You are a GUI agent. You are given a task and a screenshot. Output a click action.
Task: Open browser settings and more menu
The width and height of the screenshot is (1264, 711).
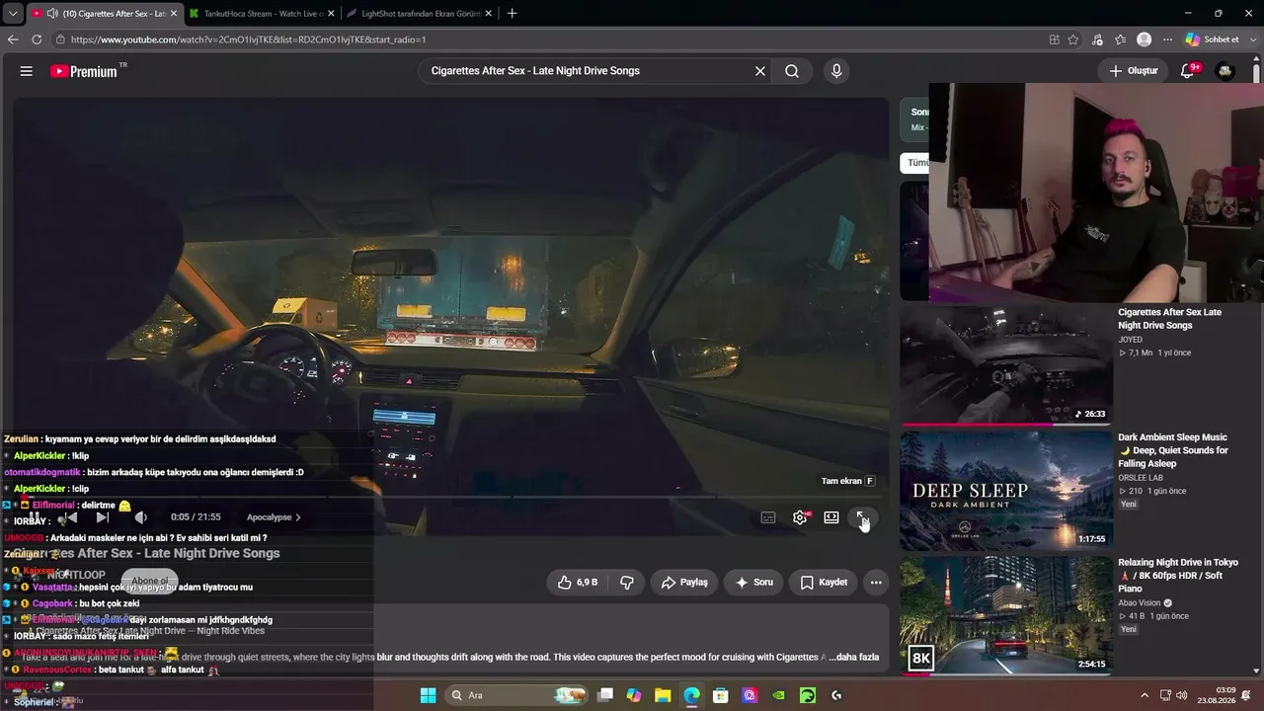[1167, 39]
